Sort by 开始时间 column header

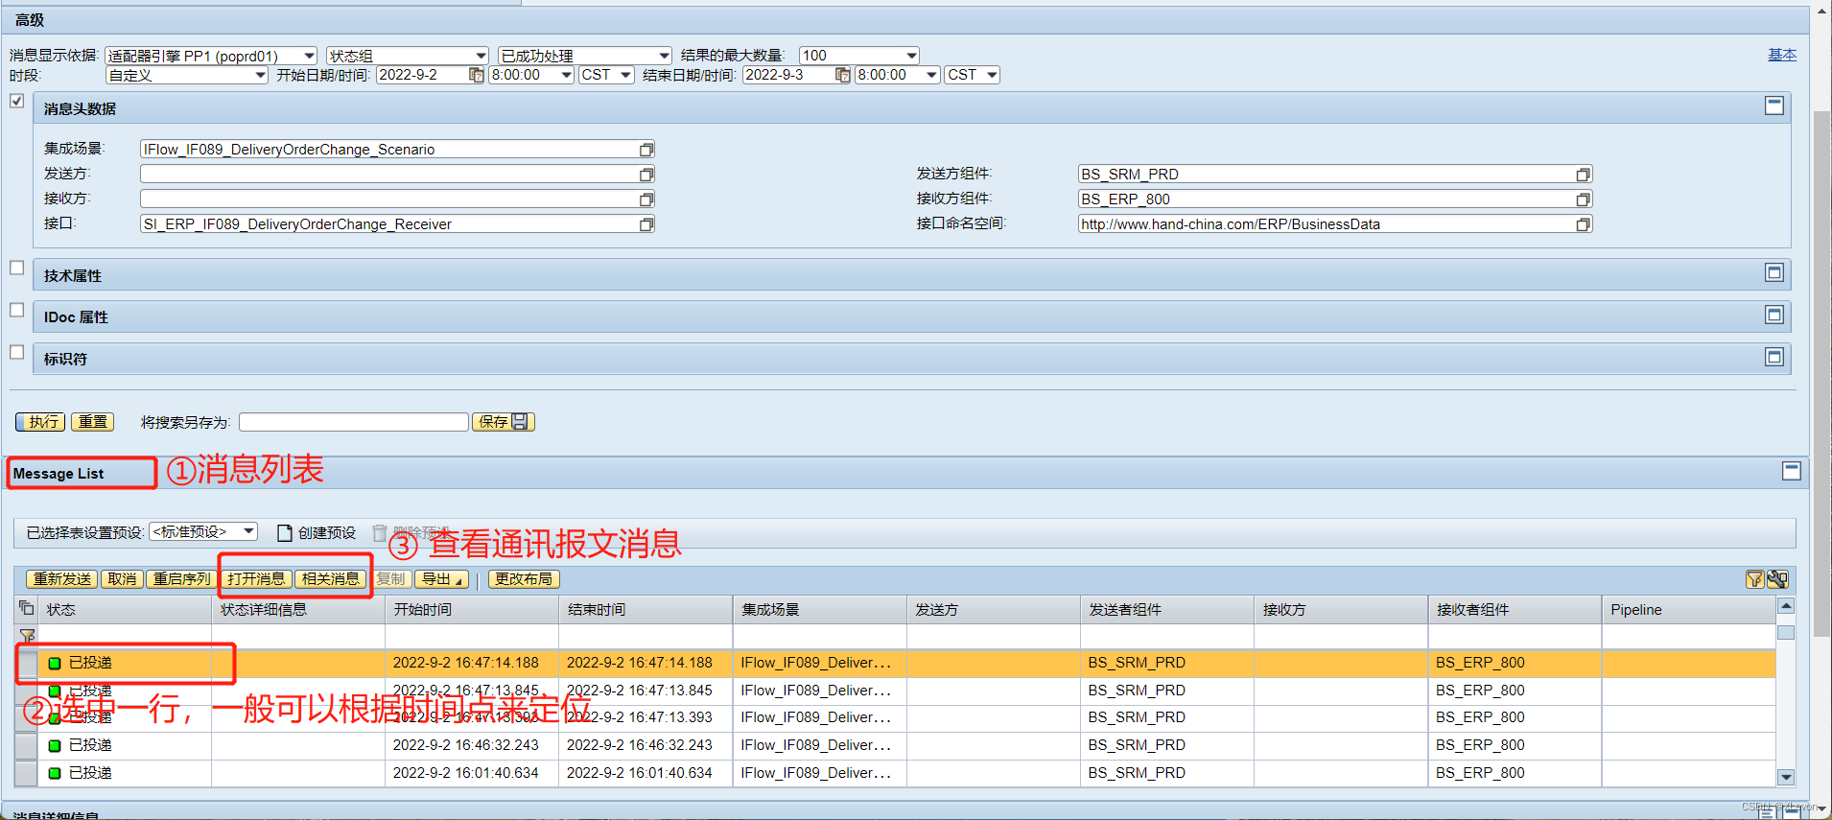[471, 610]
